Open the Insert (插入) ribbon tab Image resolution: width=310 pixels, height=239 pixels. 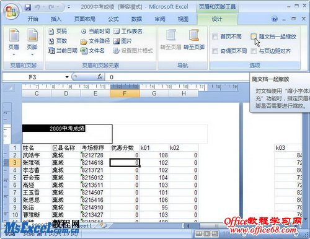pyautogui.click(x=56, y=19)
